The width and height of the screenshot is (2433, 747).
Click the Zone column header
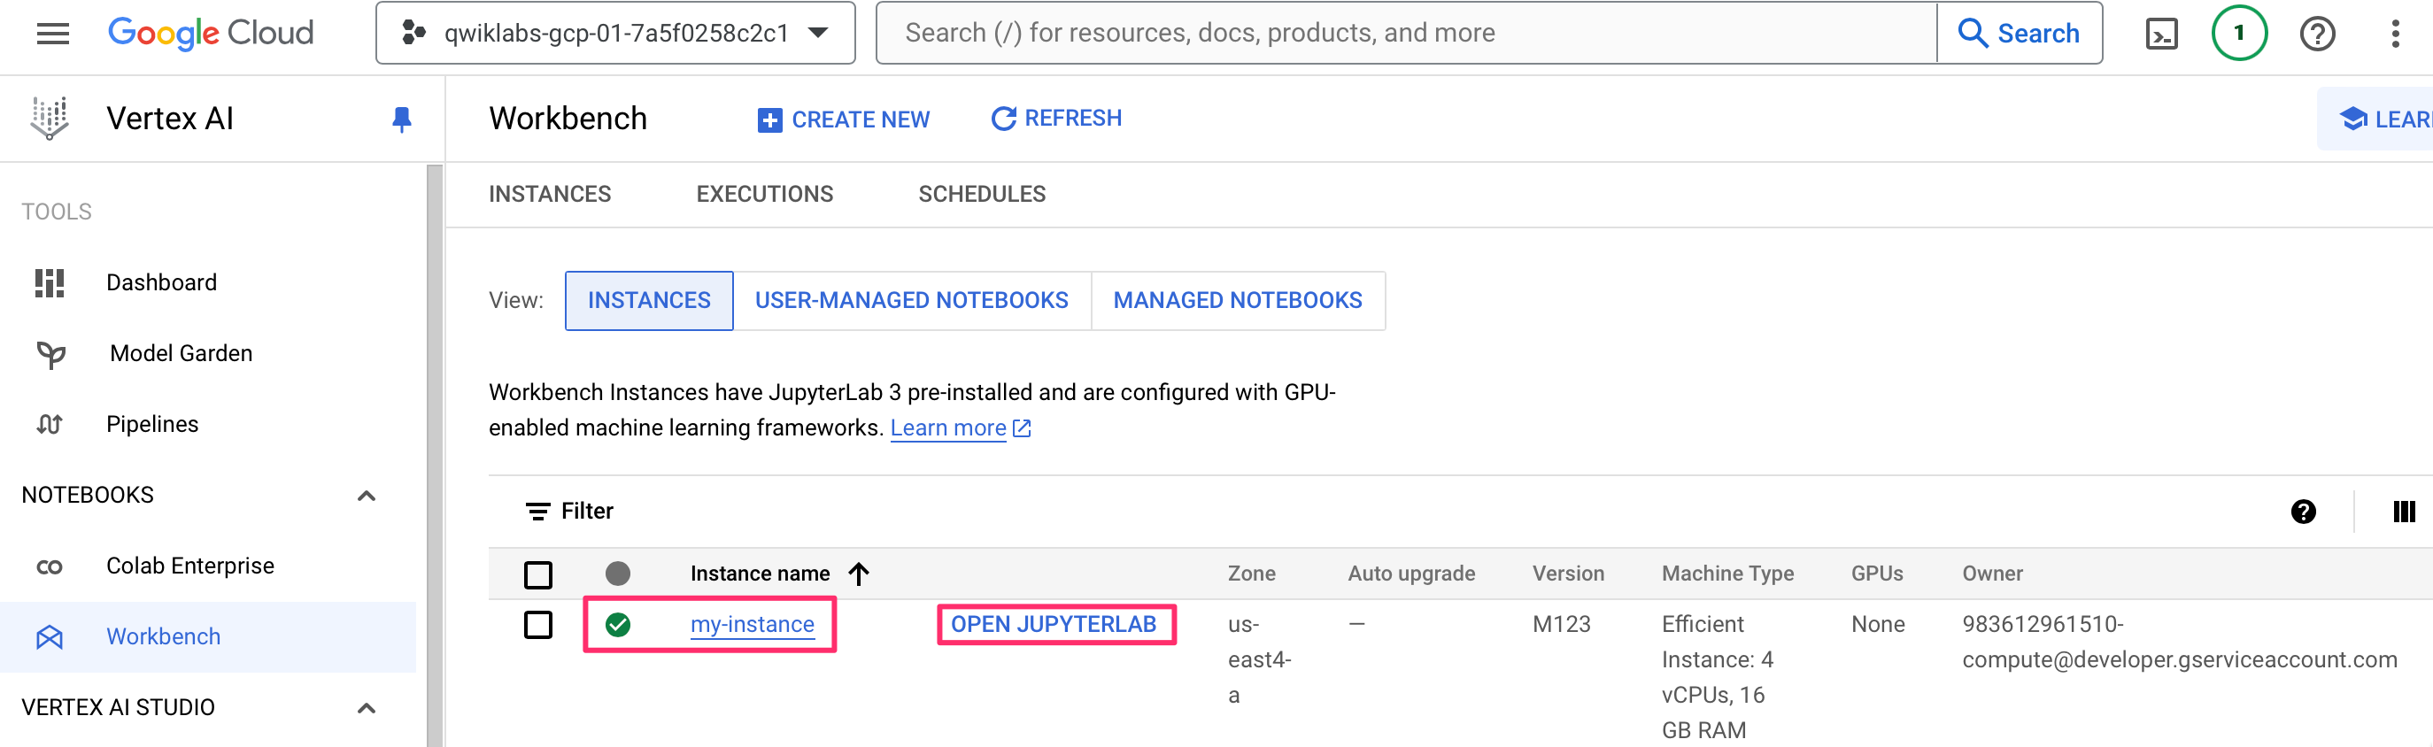[x=1251, y=574]
